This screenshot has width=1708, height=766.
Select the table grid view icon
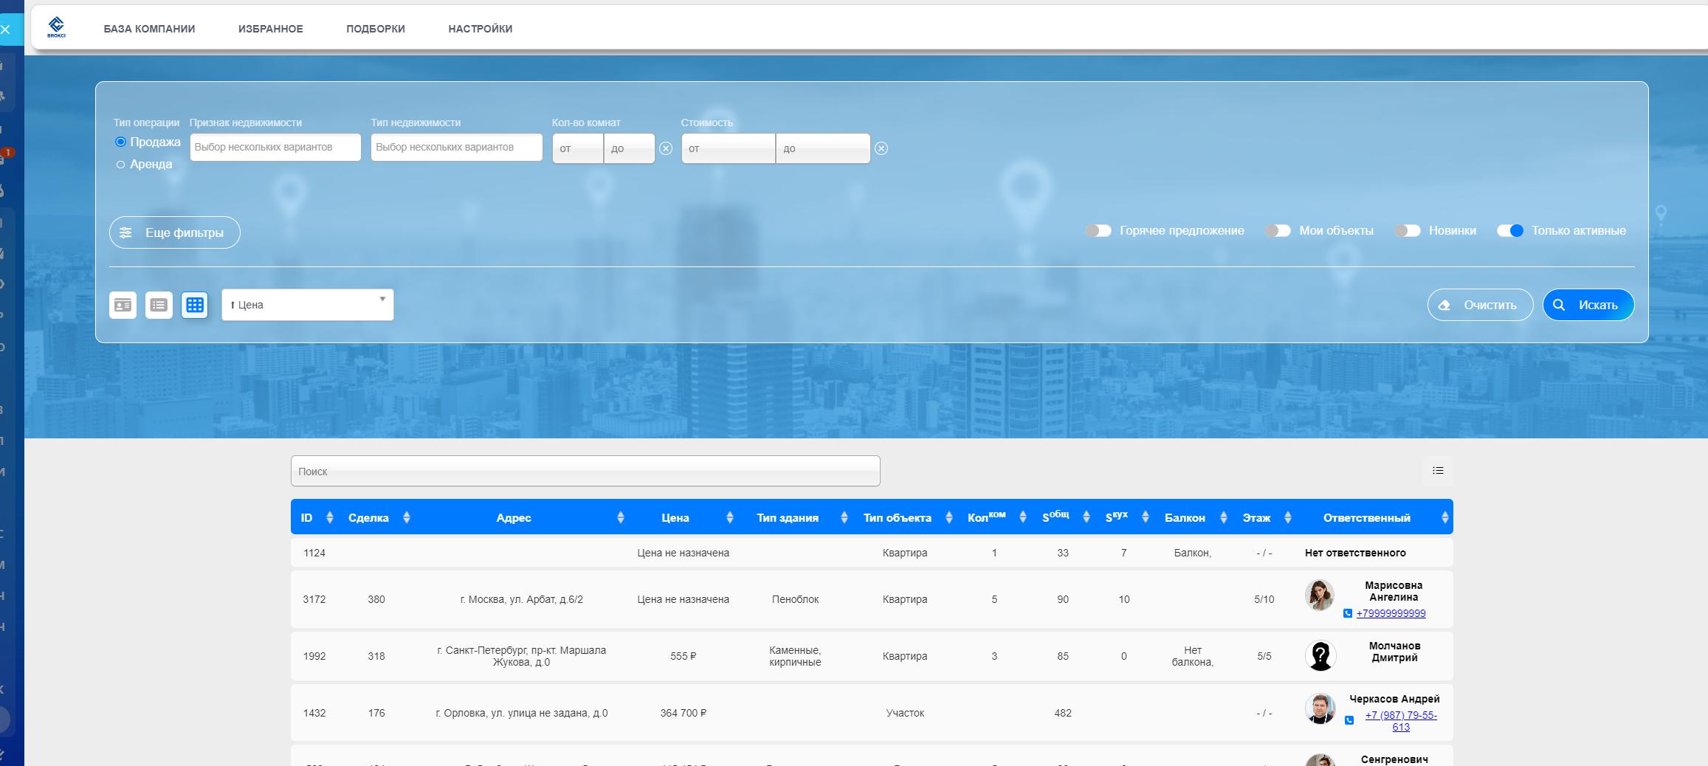click(195, 305)
